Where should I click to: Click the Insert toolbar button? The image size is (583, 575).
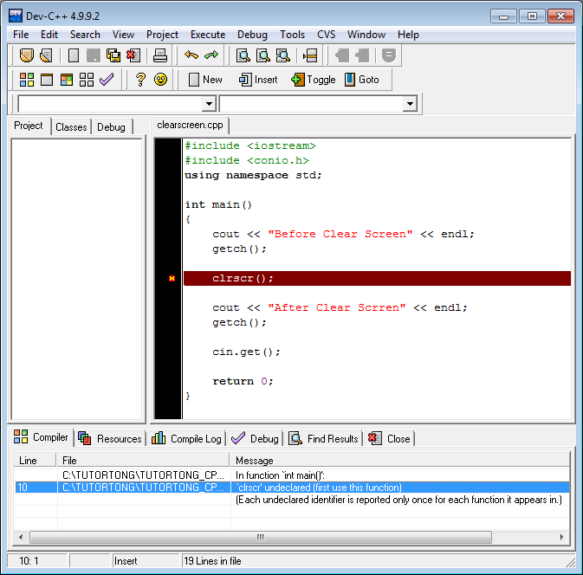point(258,80)
